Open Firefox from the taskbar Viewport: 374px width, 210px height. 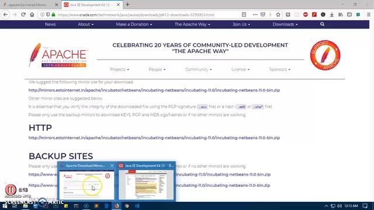[117, 206]
